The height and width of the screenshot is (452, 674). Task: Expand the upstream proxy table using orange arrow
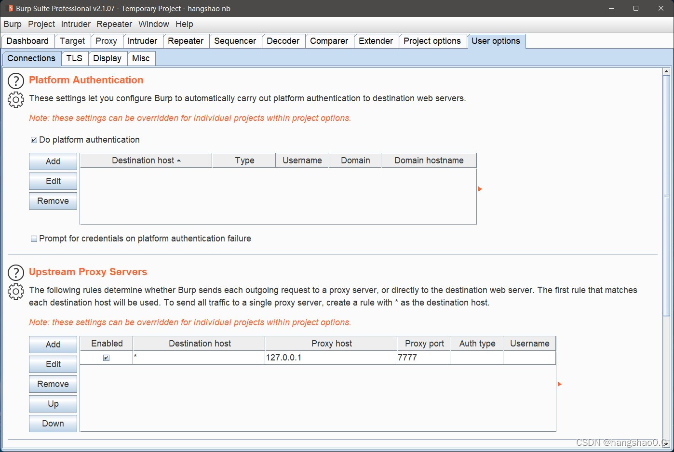(x=560, y=384)
